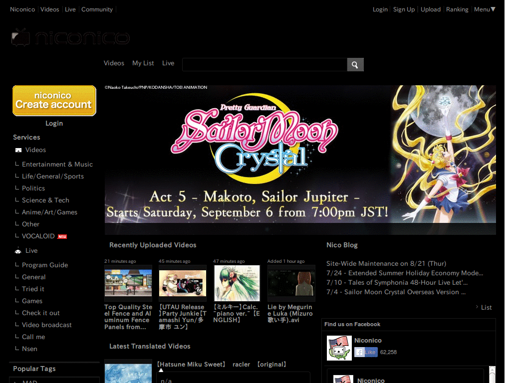The height and width of the screenshot is (383, 511).
Task: Click Sign Up in the top bar
Action: click(x=404, y=9)
